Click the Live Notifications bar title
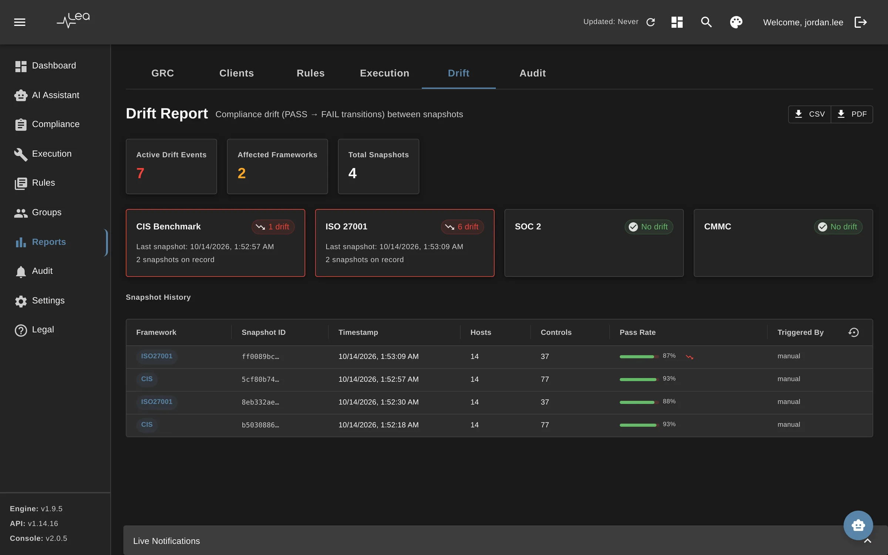This screenshot has width=888, height=555. click(166, 541)
